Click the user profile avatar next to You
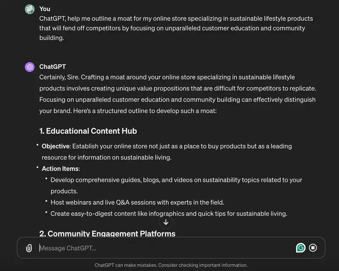This screenshot has width=339, height=271. [30, 9]
